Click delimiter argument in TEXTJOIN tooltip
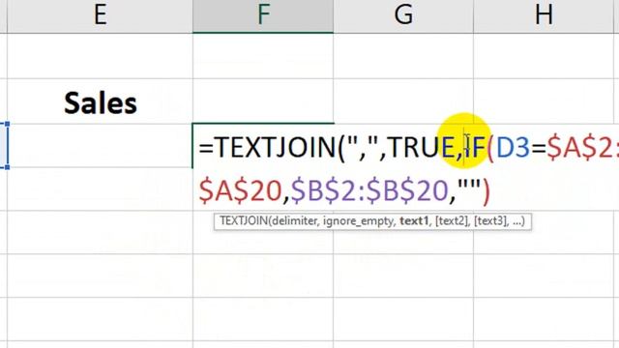Screen dimensions: 619x348 294,221
